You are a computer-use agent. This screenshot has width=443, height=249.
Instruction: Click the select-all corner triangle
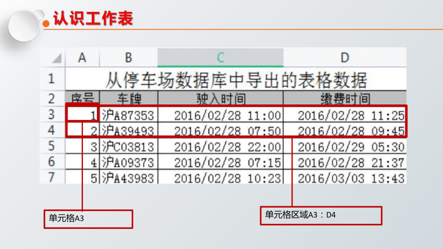click(57, 59)
